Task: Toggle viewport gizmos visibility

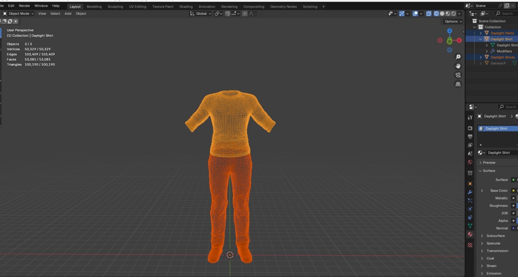Action: [401, 14]
